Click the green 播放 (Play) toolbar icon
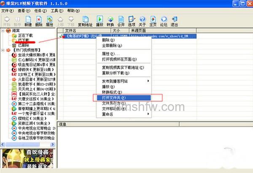The image size is (253, 173). 100,21
